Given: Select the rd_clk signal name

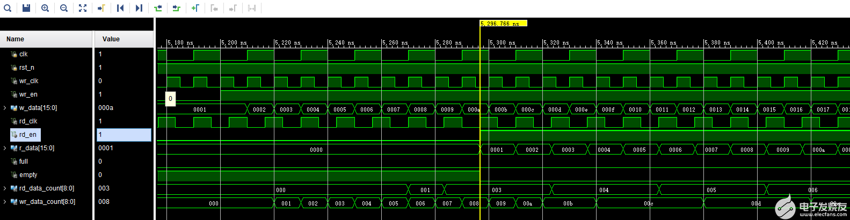Looking at the screenshot, I should [x=28, y=121].
